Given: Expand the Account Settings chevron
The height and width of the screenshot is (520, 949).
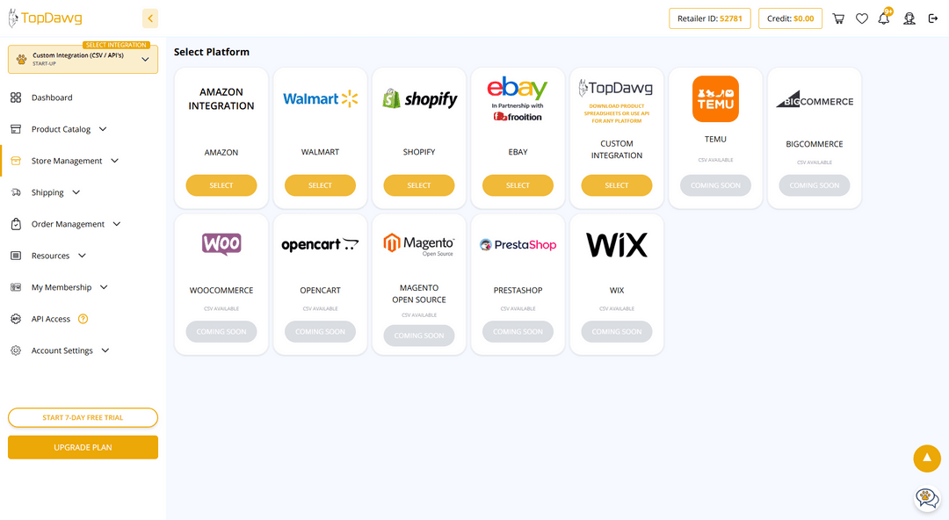Looking at the screenshot, I should (105, 350).
